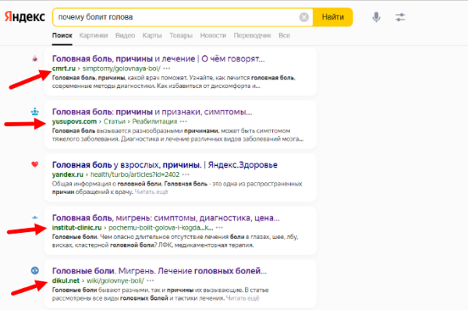Click the institut-clinic.ru result favicon
The height and width of the screenshot is (310, 468).
pos(35,217)
